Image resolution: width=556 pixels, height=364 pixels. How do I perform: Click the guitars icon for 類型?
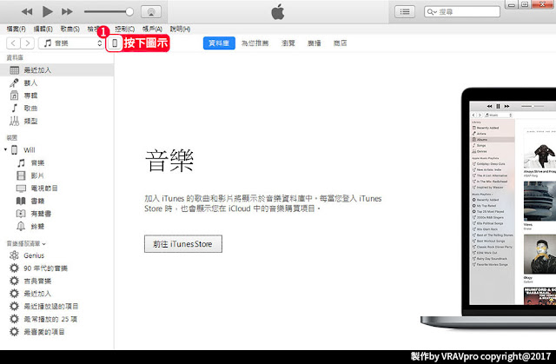(14, 121)
